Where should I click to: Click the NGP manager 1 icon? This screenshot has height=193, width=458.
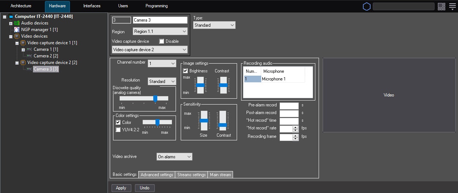point(17,30)
